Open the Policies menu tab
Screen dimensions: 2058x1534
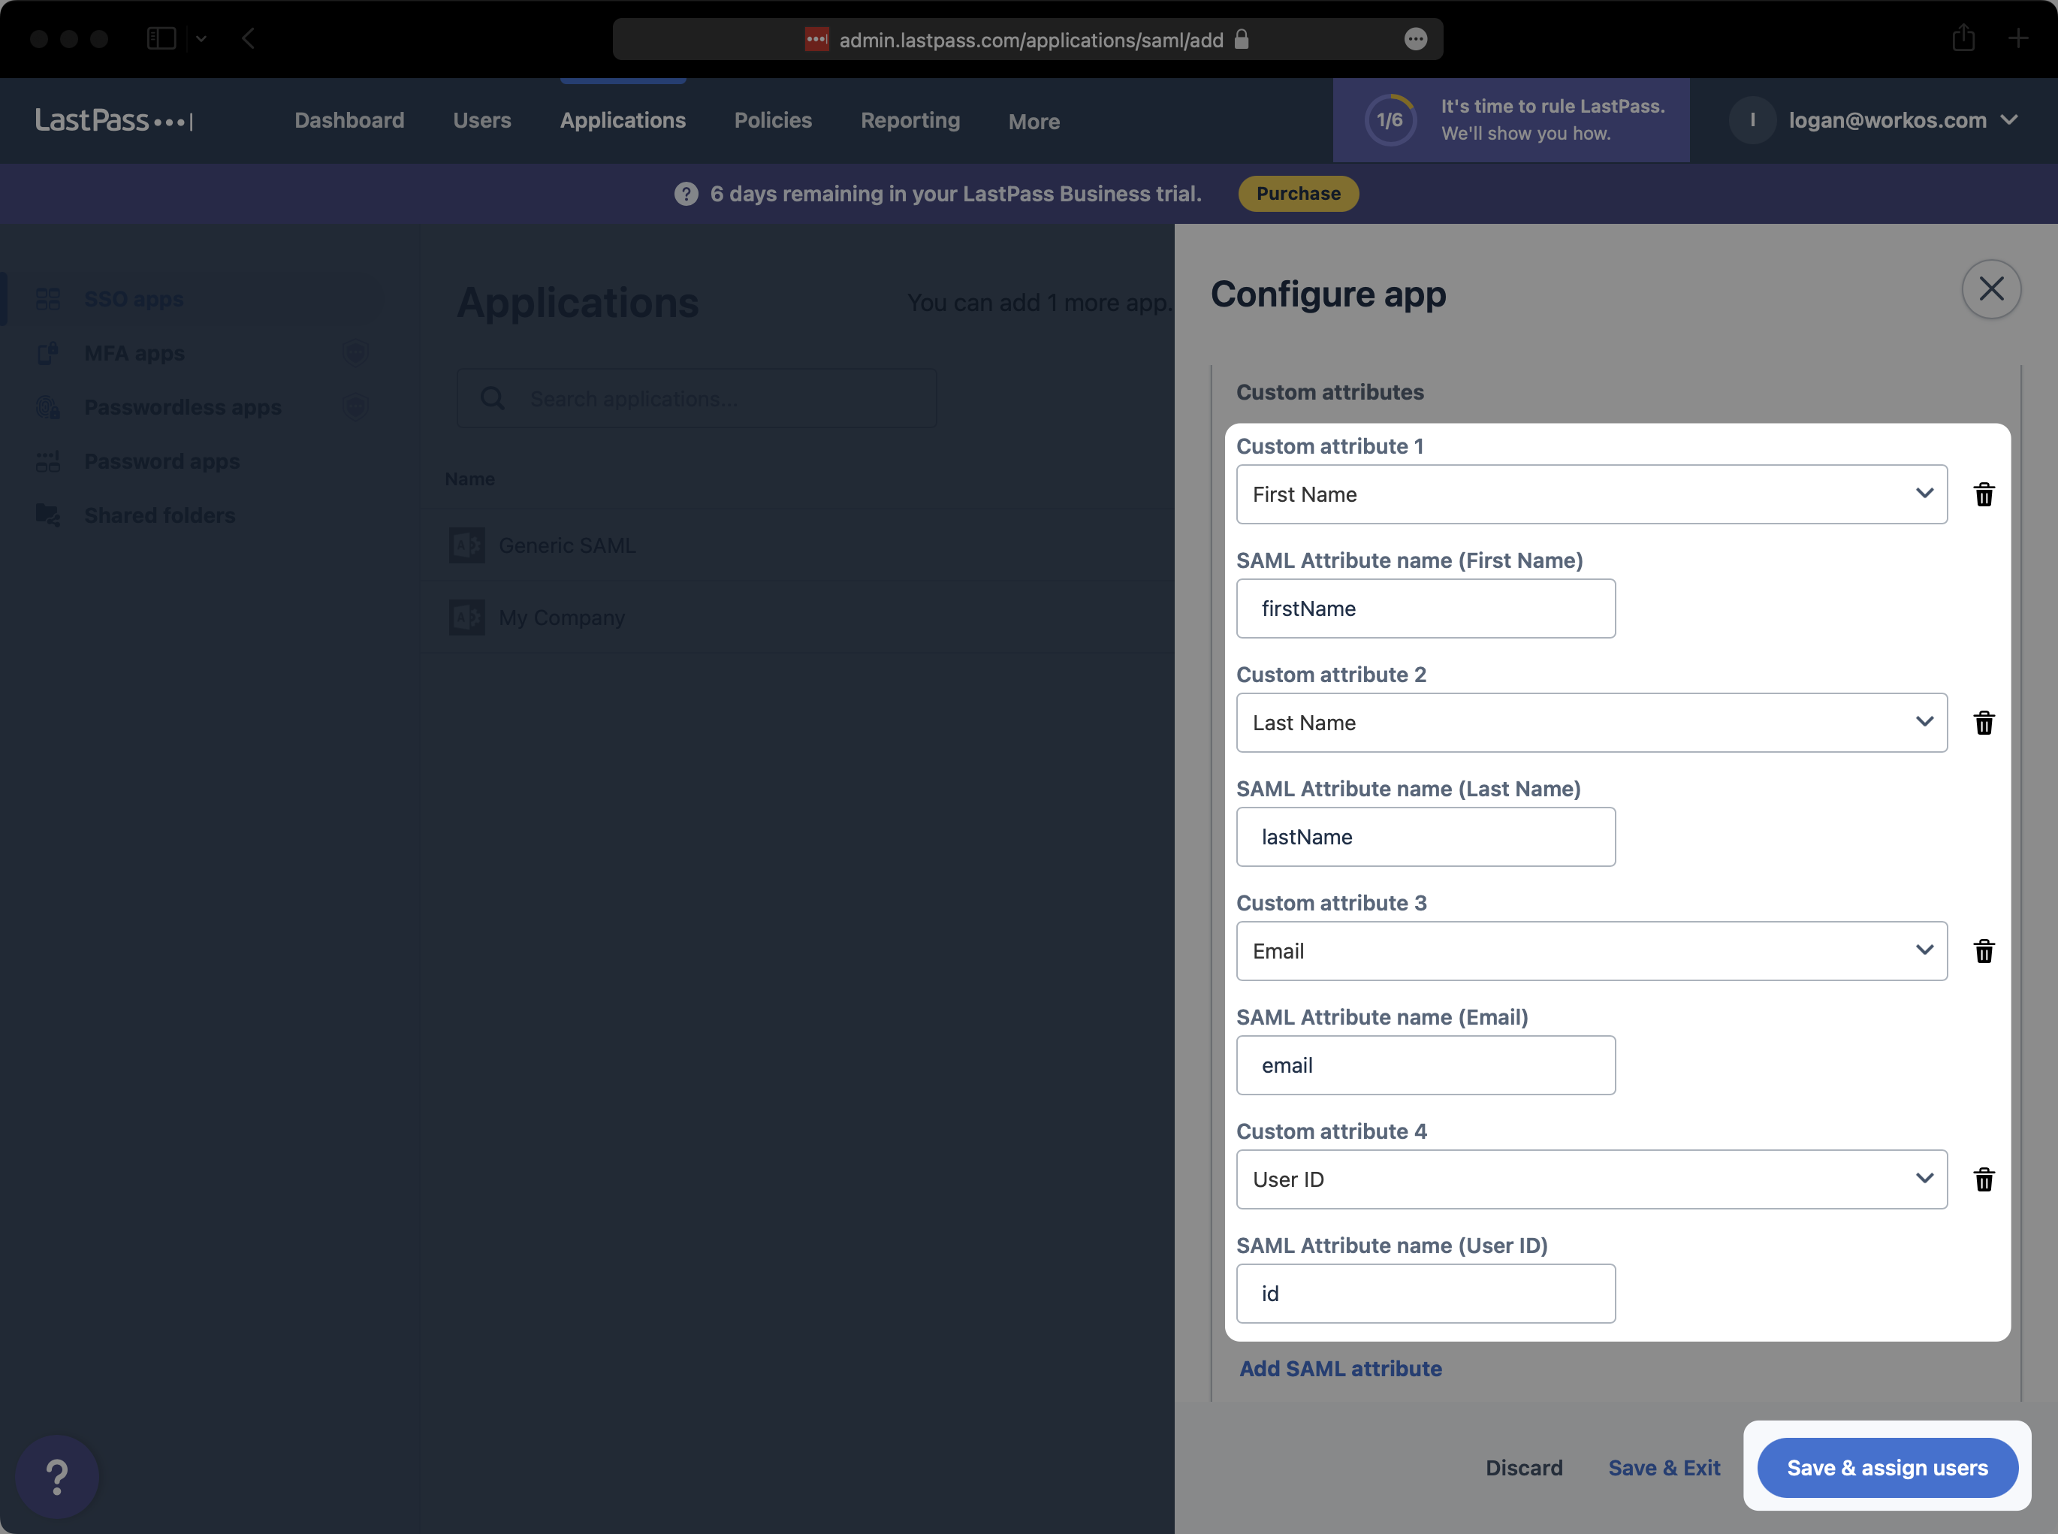tap(773, 119)
